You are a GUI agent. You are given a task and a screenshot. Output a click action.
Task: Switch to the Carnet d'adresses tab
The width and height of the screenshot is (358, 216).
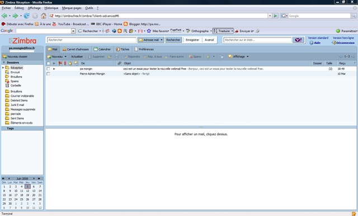(x=76, y=49)
